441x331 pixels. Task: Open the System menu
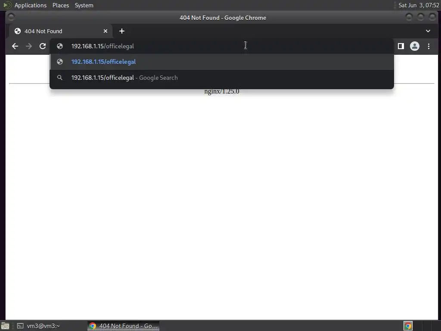point(84,5)
